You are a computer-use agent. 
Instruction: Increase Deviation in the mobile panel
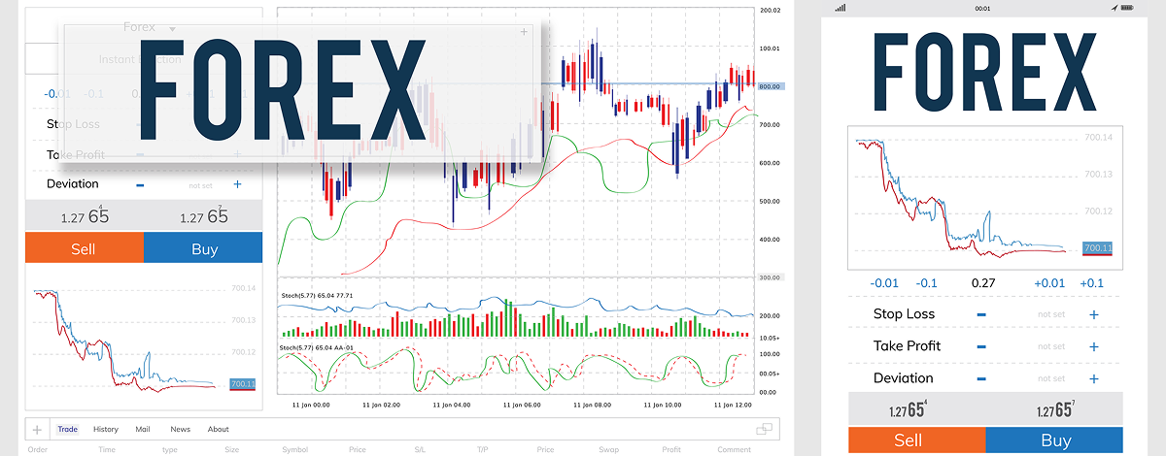pos(1093,378)
